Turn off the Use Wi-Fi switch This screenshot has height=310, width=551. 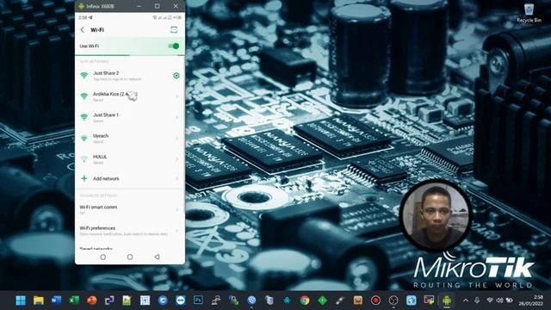pos(174,46)
